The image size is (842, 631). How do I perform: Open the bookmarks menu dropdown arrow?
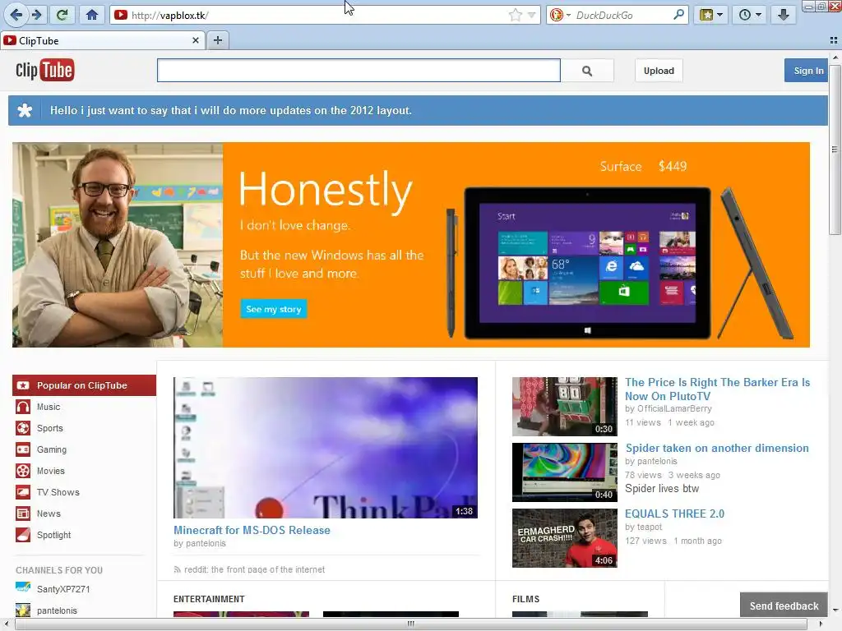click(x=719, y=15)
